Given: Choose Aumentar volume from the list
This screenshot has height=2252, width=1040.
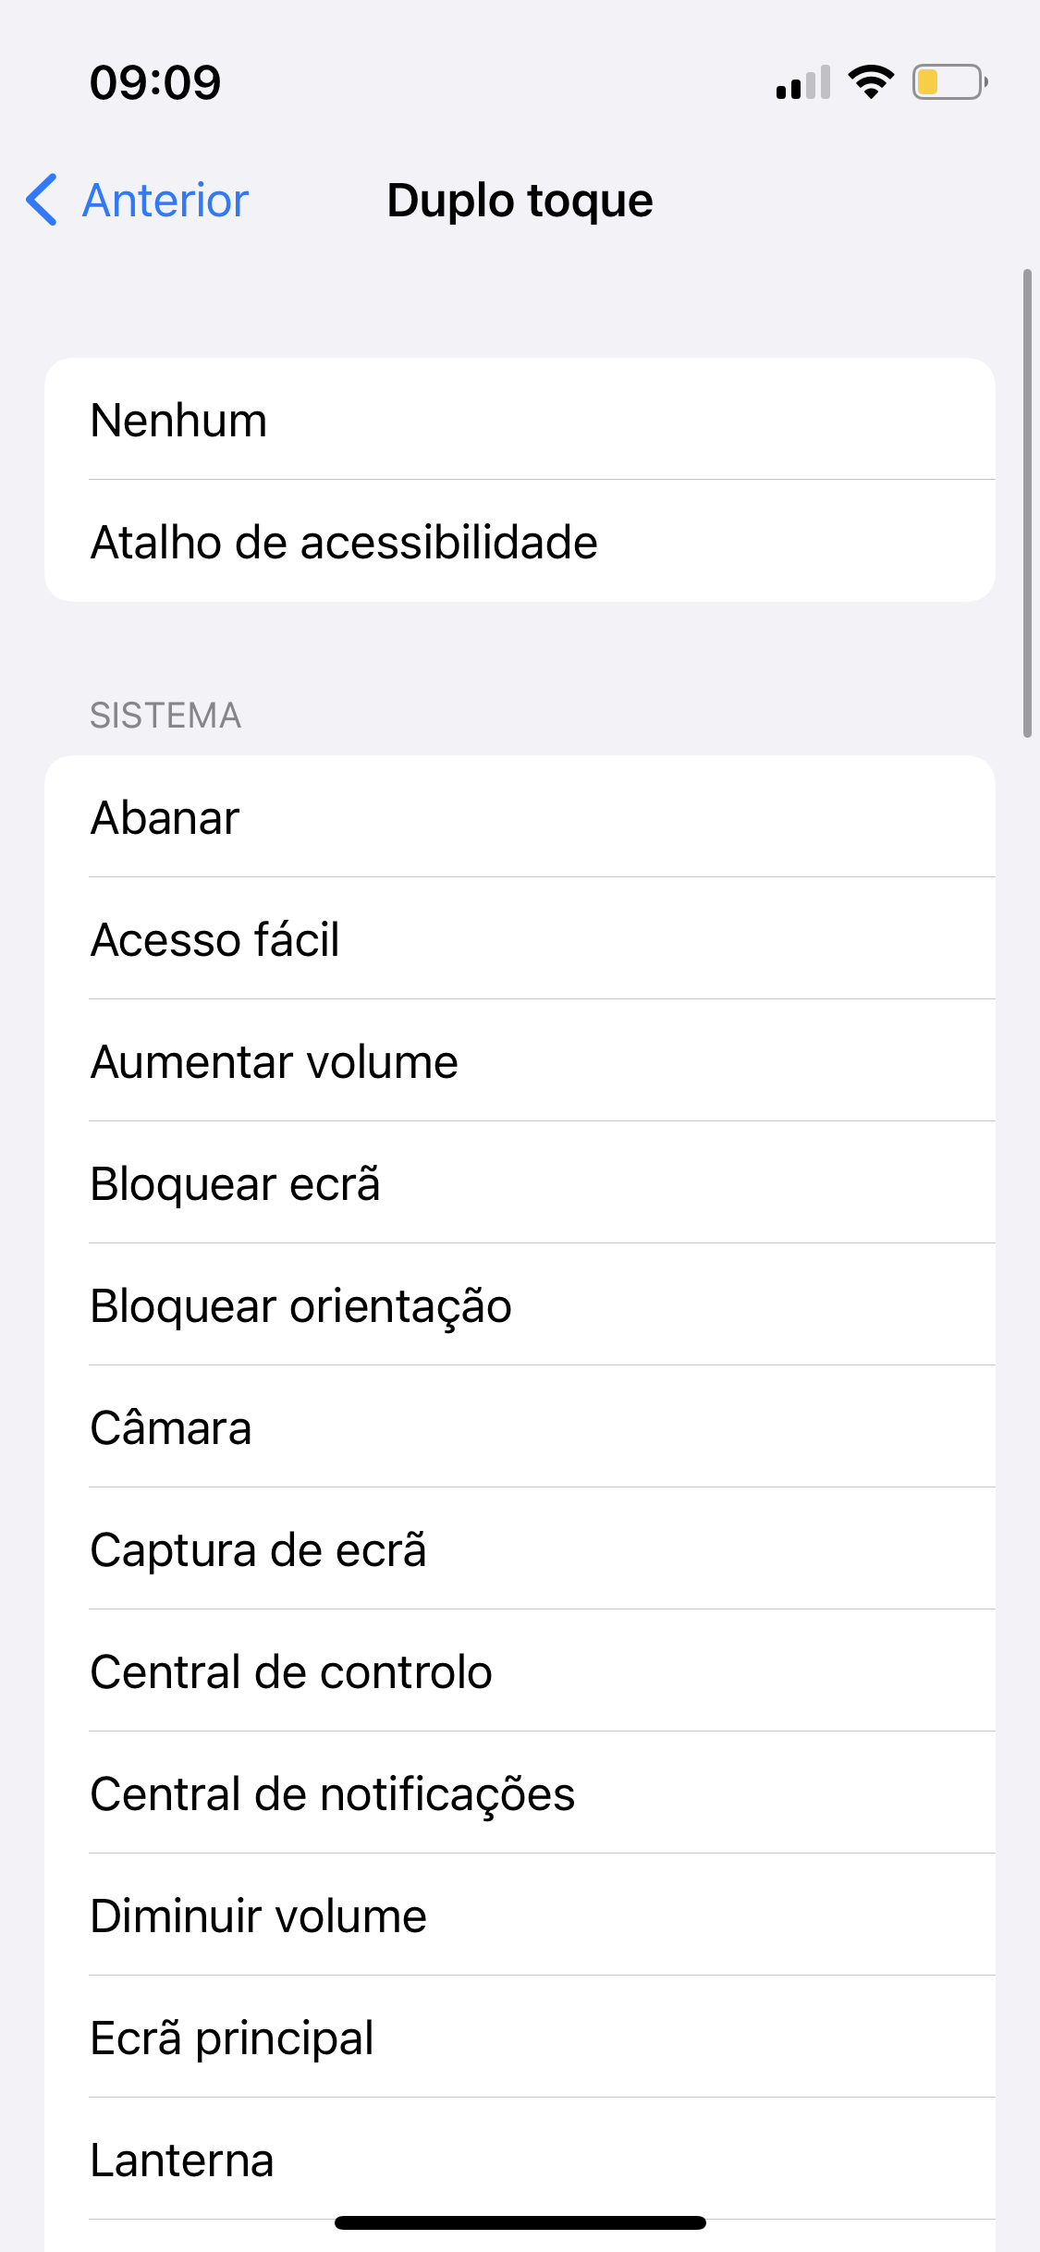Looking at the screenshot, I should tap(520, 1061).
